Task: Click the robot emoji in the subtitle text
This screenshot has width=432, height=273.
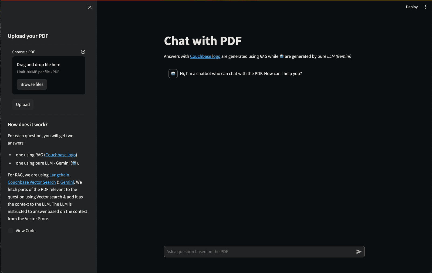Action: 281,56
